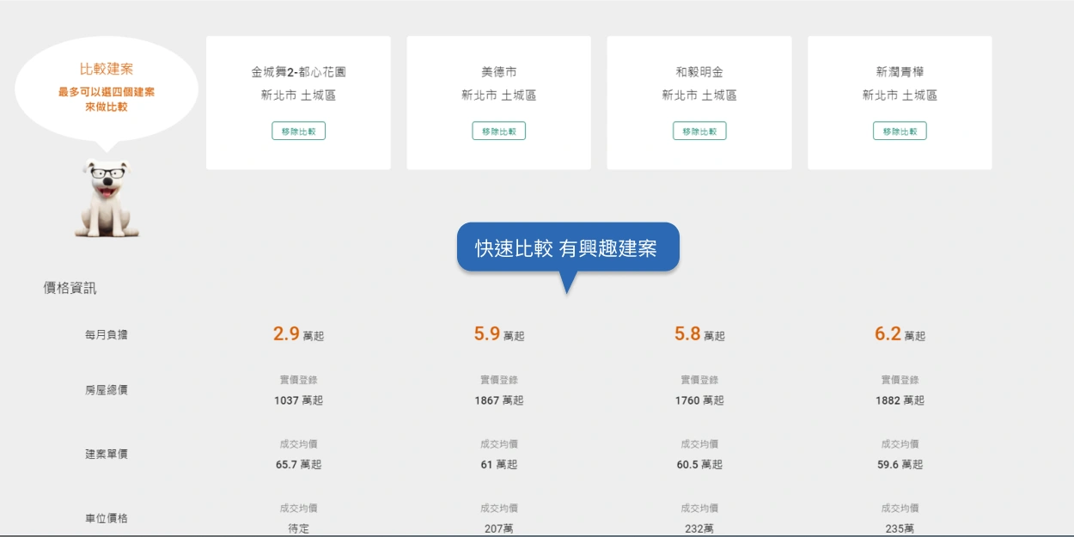1074x537 pixels.
Task: Click the 1037 萬起 total price
Action: coord(298,400)
